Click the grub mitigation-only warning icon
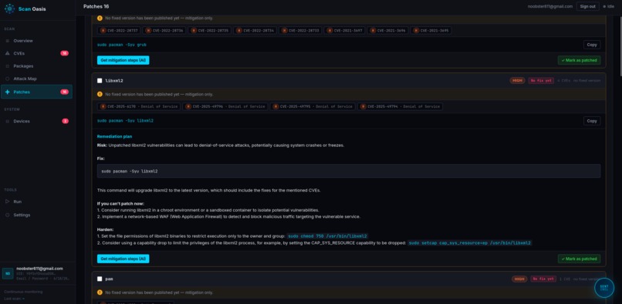 click(100, 18)
